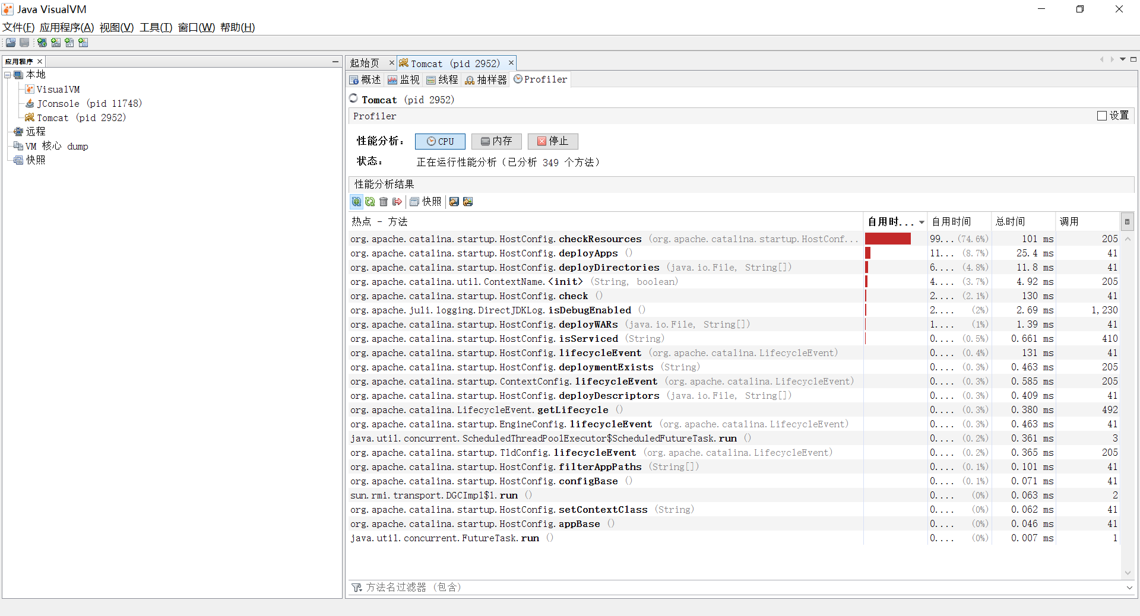1140x616 pixels.
Task: Select the ContextName.<init> method row
Action: pos(734,282)
